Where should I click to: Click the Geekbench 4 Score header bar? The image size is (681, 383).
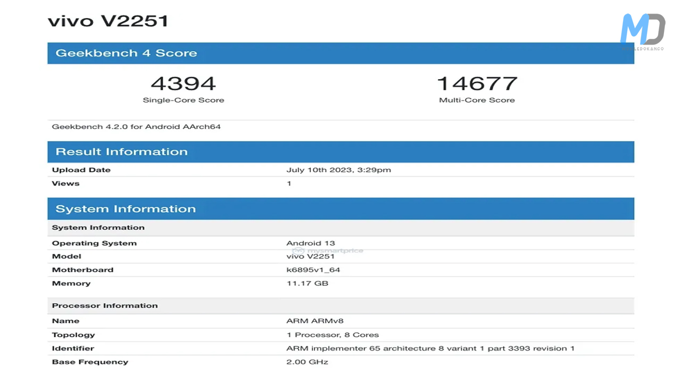(340, 53)
